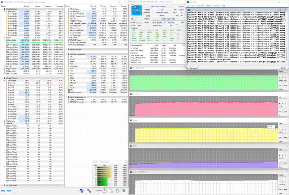Viewport: 289px width, 195px height.
Task: Collapse the Core Temperatures tree node
Action: click(x=4, y=81)
